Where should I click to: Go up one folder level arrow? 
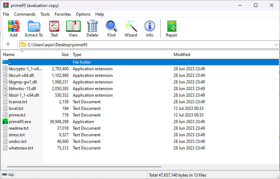tap(8, 44)
